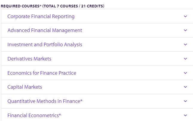Click the Corporate Financial Reporting course title
Screen dimensions: 193x121
[x=41, y=16]
